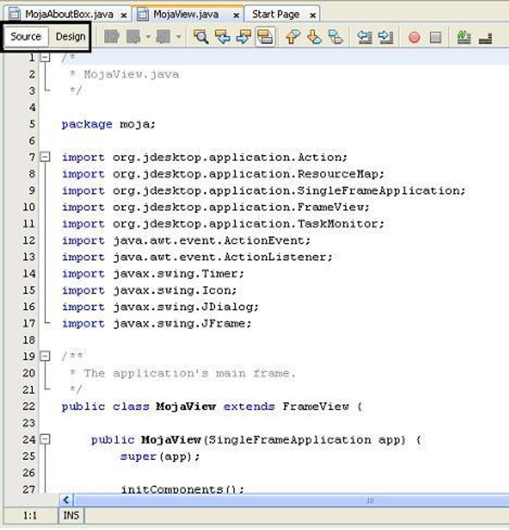The image size is (509, 530).
Task: Click the 'java.awt.event.ActionEvent' import line
Action: [x=186, y=240]
